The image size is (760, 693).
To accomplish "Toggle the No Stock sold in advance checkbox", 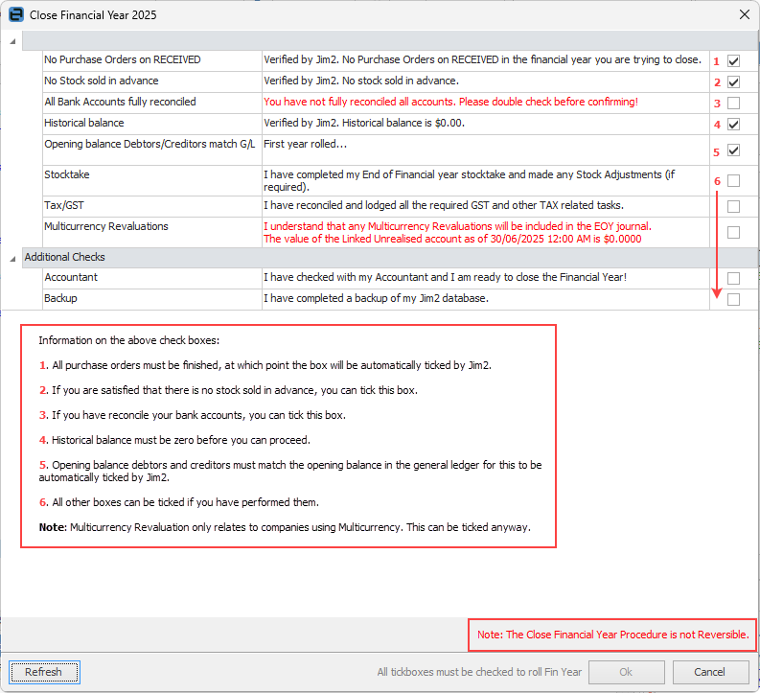I will pyautogui.click(x=733, y=81).
